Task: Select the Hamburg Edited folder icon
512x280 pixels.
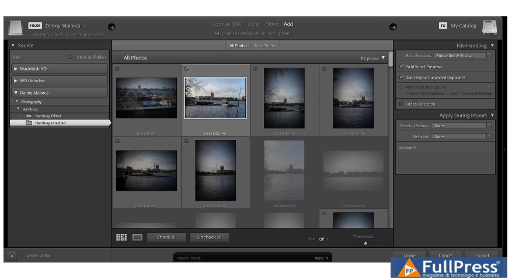Action: (x=29, y=116)
